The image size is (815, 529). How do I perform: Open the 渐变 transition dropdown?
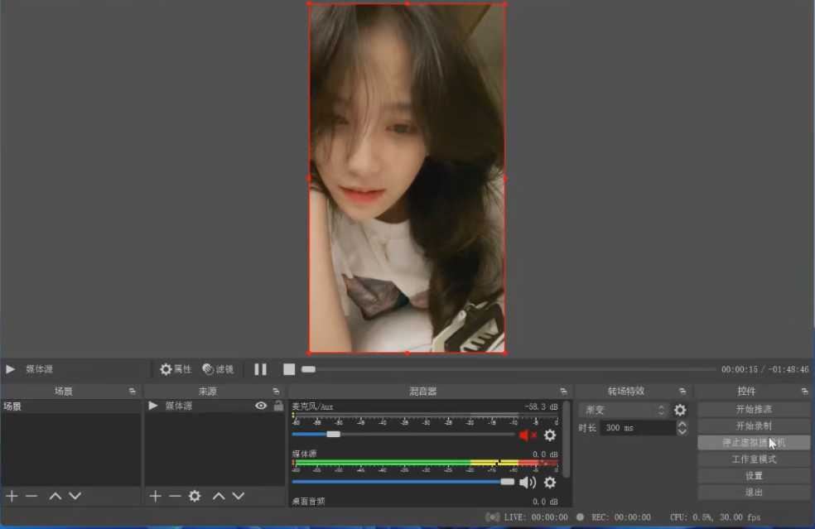point(624,410)
